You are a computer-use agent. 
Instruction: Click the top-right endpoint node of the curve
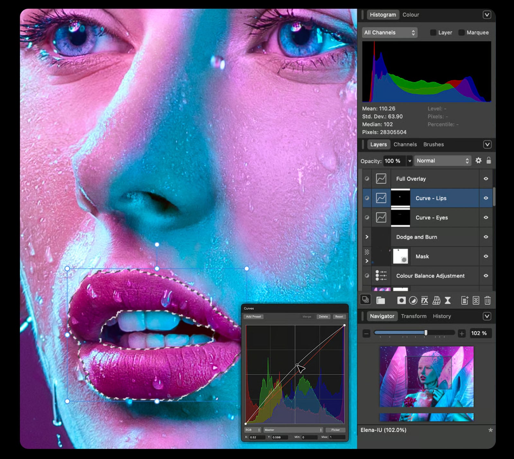344,325
